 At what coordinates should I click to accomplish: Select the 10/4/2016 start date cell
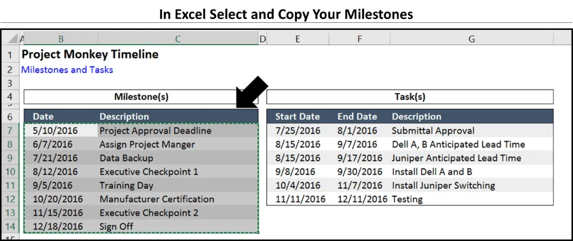click(x=298, y=185)
